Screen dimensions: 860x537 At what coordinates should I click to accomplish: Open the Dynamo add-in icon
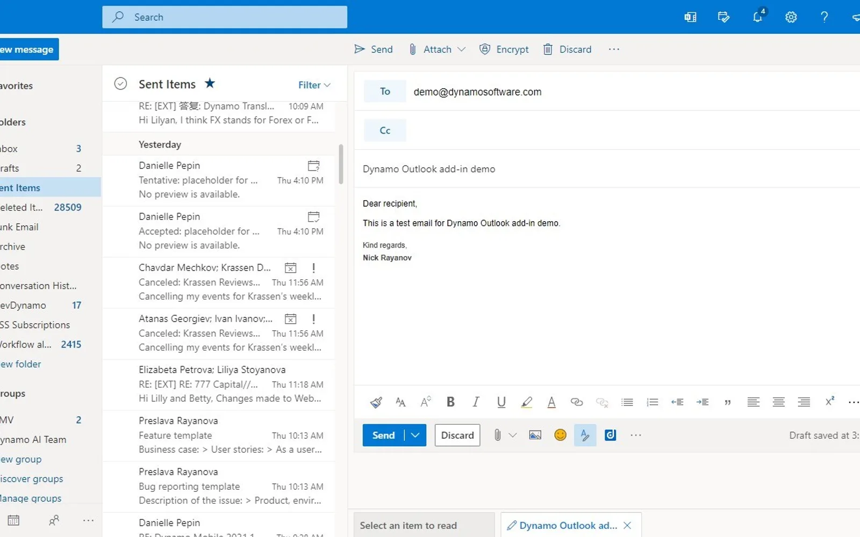click(611, 435)
